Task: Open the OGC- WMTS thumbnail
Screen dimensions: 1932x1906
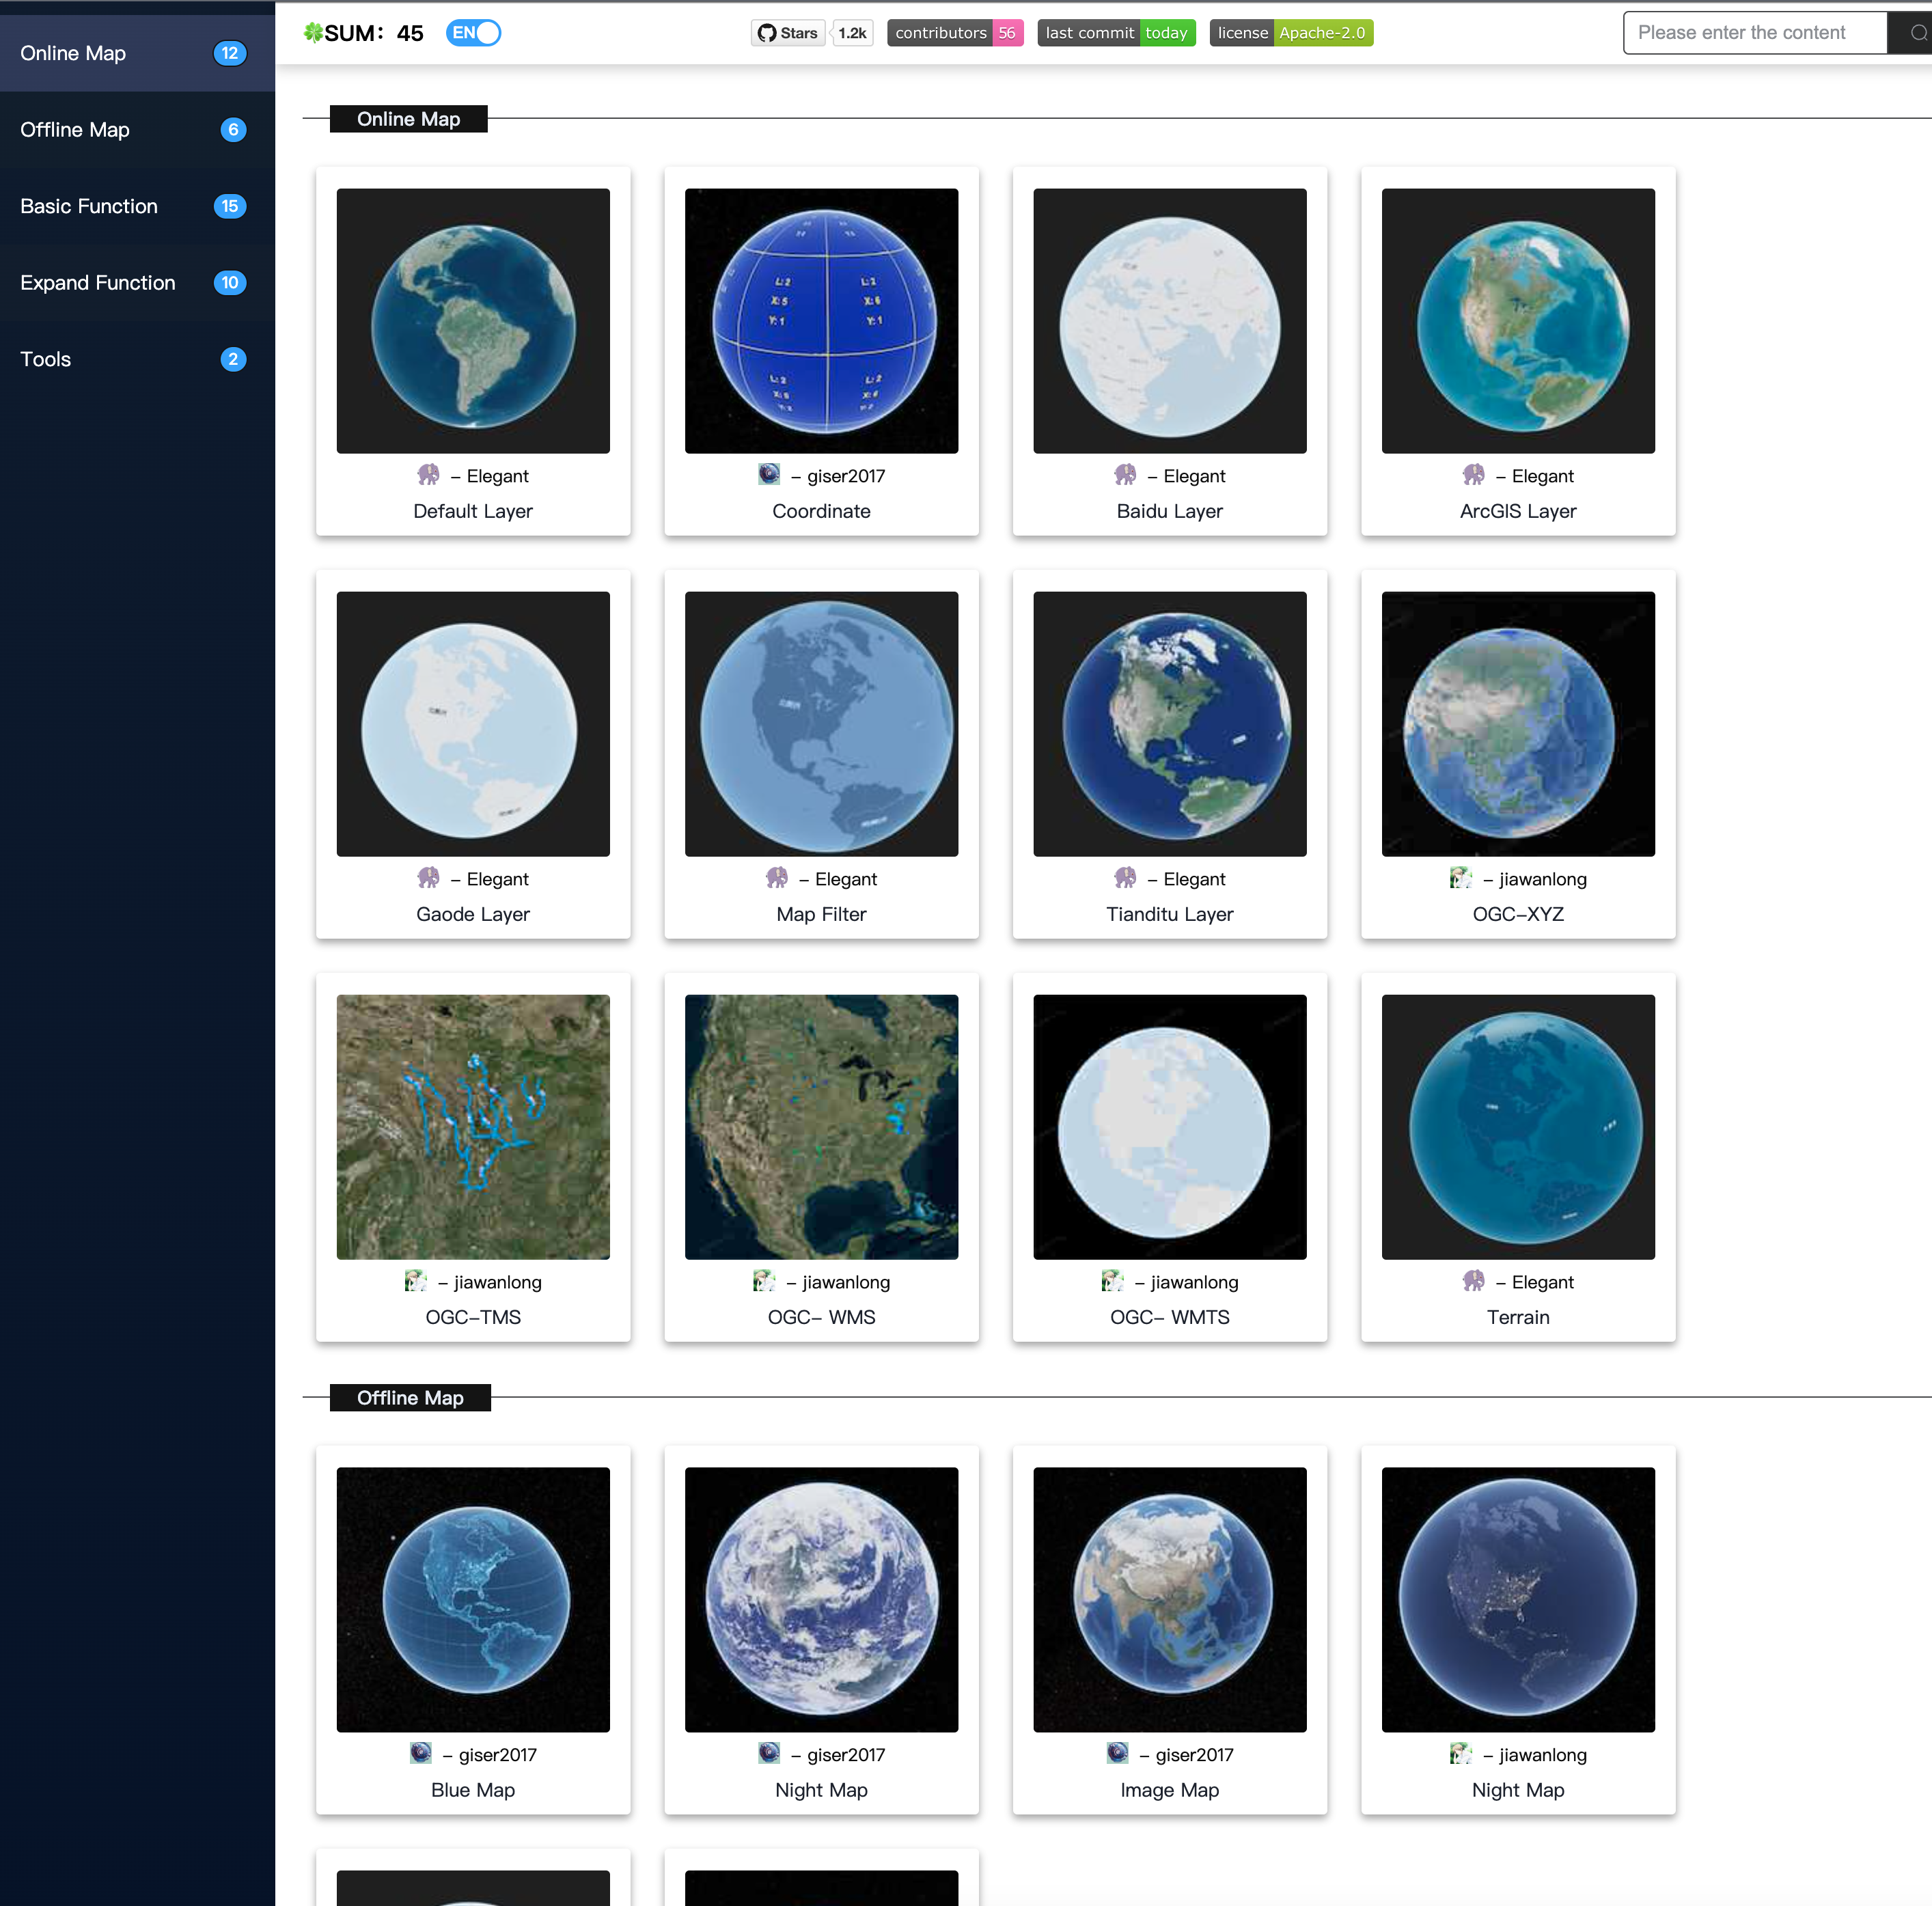Action: point(1170,1127)
